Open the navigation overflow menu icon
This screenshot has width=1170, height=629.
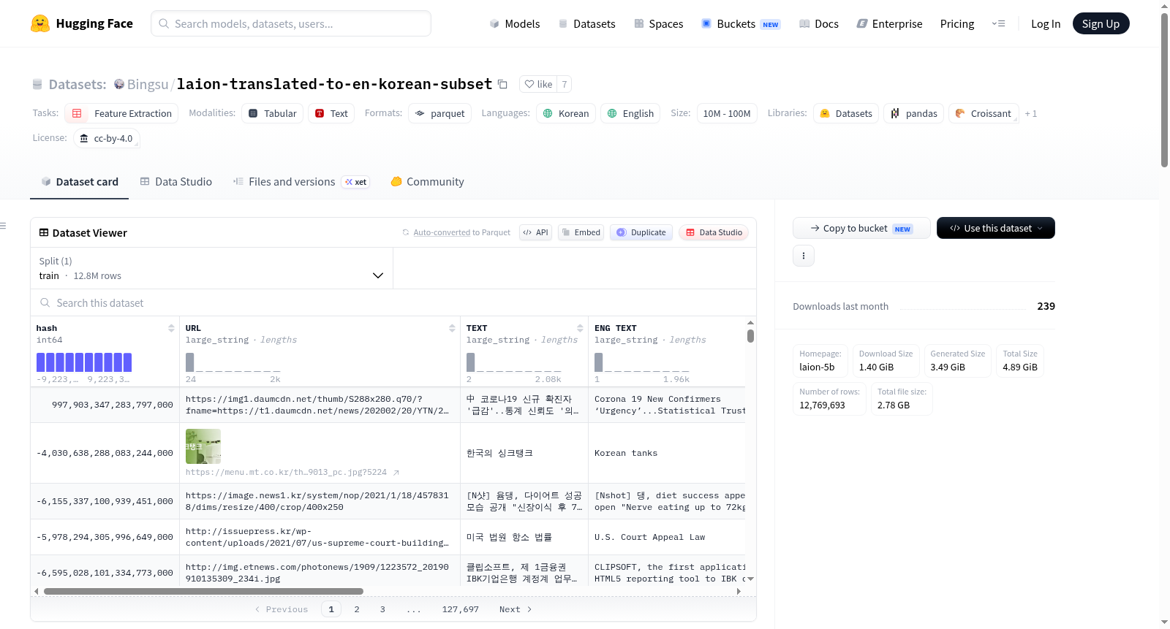click(998, 23)
